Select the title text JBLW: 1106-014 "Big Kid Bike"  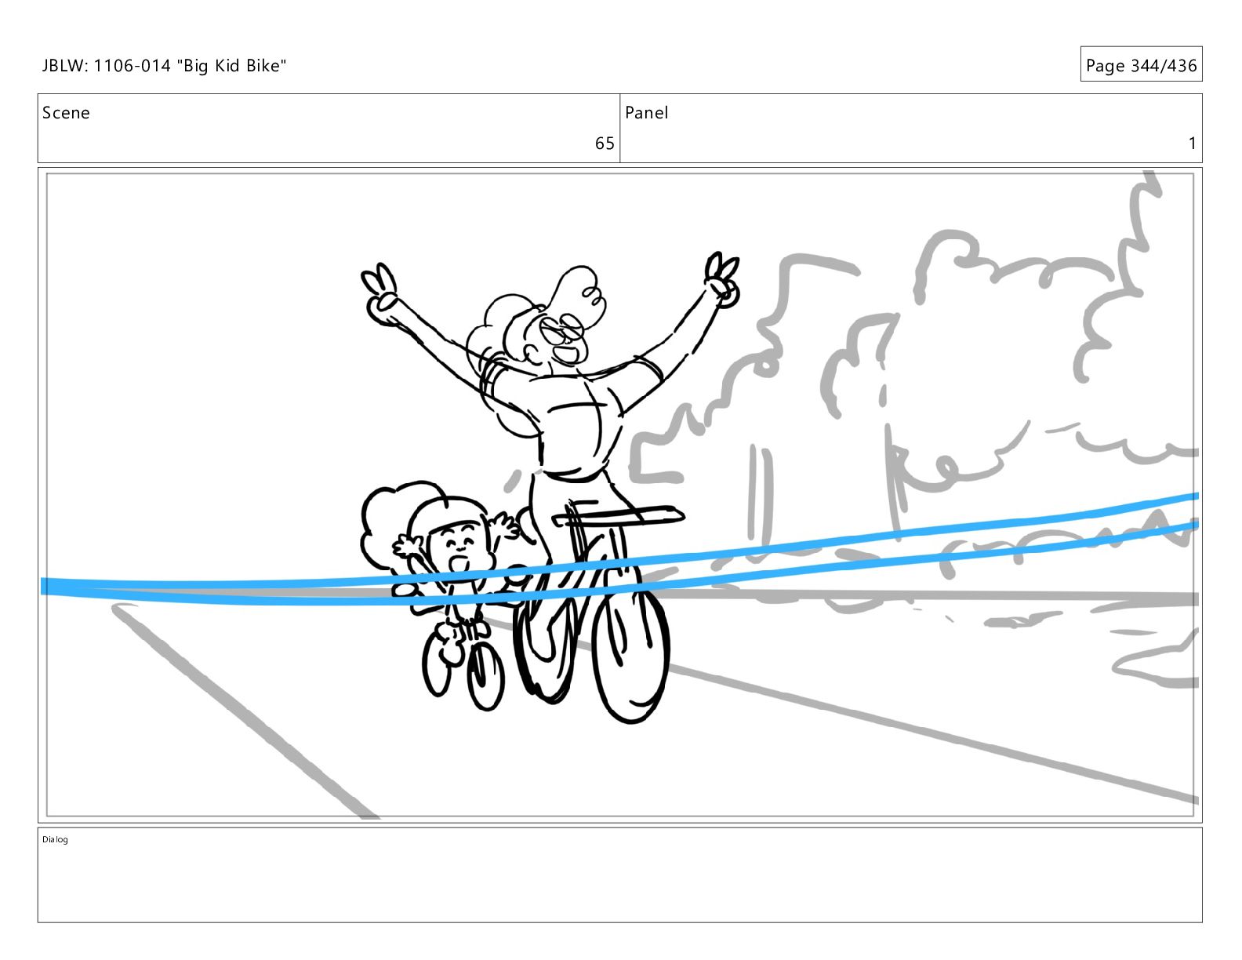(x=164, y=66)
